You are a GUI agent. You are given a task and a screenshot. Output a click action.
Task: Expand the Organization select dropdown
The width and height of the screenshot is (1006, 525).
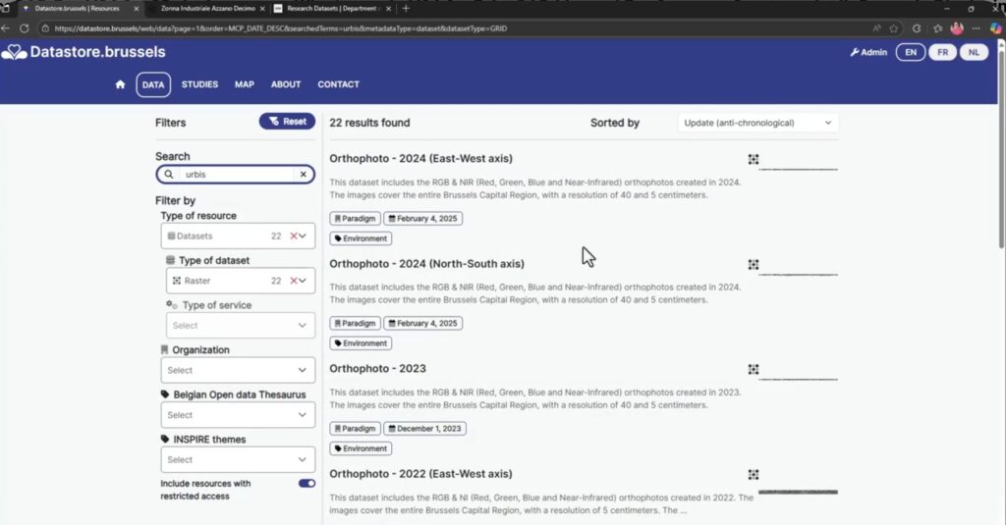(238, 370)
